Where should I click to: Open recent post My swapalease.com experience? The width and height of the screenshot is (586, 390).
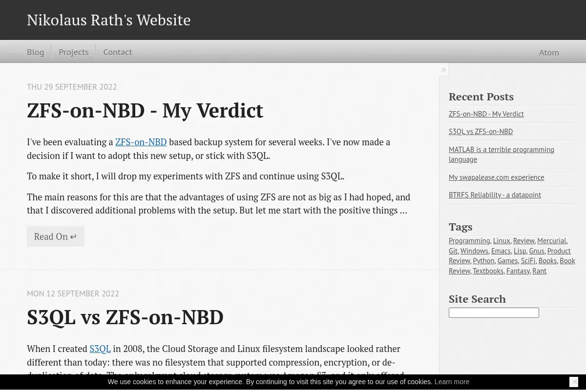pyautogui.click(x=496, y=177)
